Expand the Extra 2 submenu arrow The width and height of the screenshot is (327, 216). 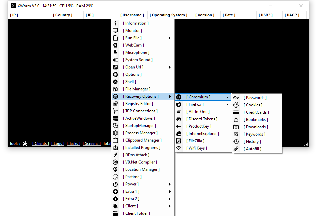pos(170,199)
